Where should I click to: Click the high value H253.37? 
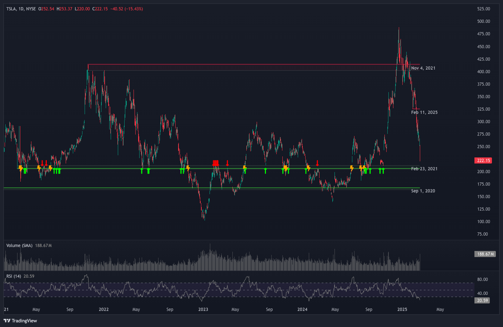[65, 9]
